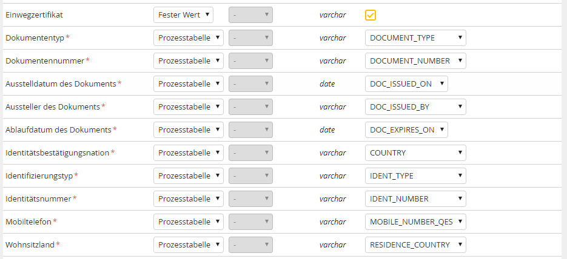Viewport: 567px width, 259px height.
Task: Expand Prozesstabelle dropdown for Ausstelldatum des Dokuments
Action: click(x=189, y=84)
